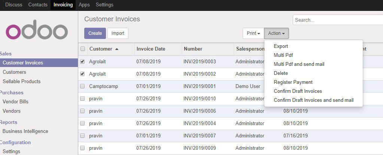
Task: Open Sellable Products in sidebar
Action: [x=21, y=81]
